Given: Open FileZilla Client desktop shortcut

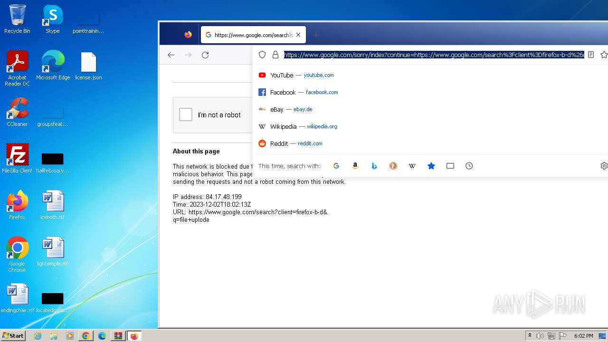Looking at the screenshot, I should (x=17, y=159).
